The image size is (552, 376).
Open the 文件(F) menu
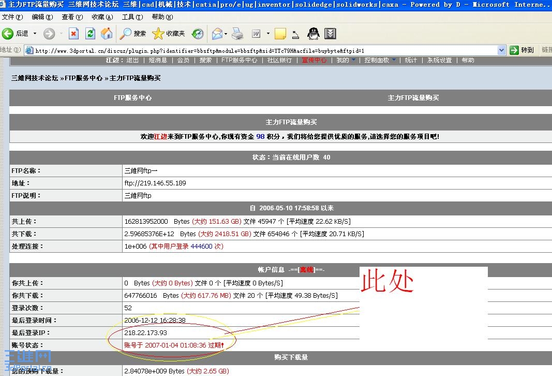click(x=12, y=17)
